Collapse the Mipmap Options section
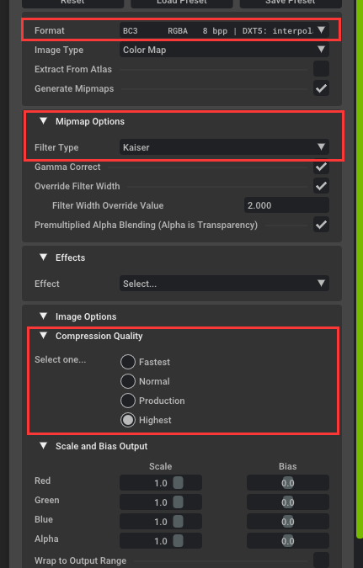Viewport: 363px width, 568px height. coord(44,121)
